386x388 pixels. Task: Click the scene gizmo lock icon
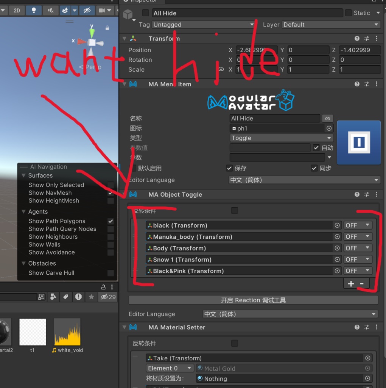[x=107, y=28]
